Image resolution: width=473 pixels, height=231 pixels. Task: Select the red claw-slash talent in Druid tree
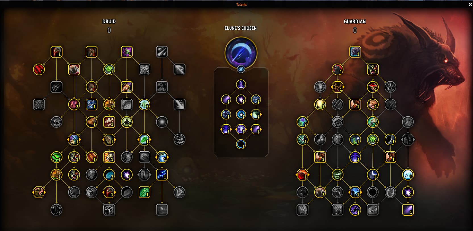(x=39, y=69)
